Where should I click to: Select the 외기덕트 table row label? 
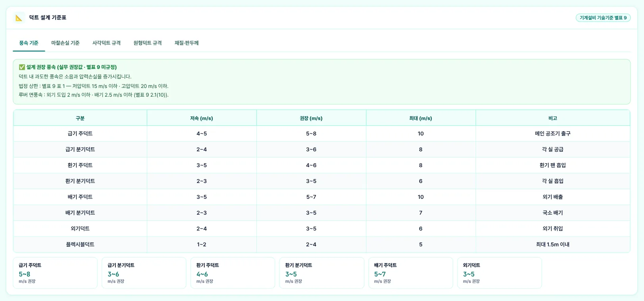(80, 229)
